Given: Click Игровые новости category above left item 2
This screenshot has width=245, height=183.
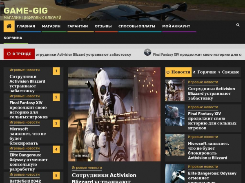Looking at the screenshot, I should coord(24,96).
